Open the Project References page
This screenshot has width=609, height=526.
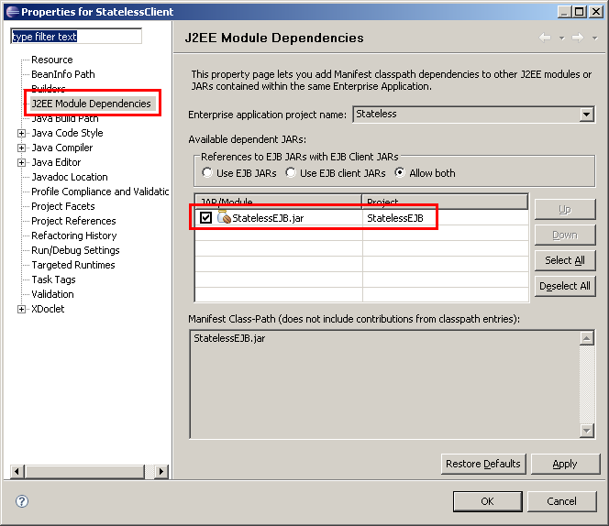(x=73, y=221)
